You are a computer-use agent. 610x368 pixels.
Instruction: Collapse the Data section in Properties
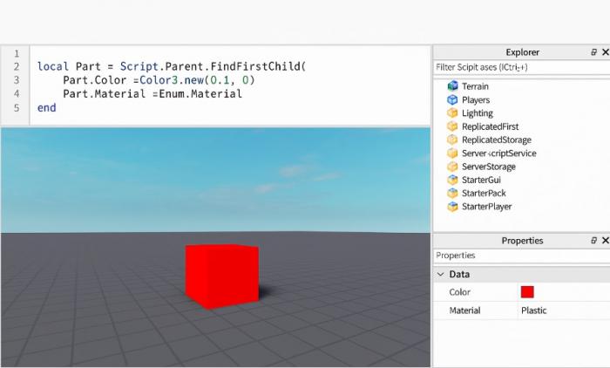click(441, 274)
